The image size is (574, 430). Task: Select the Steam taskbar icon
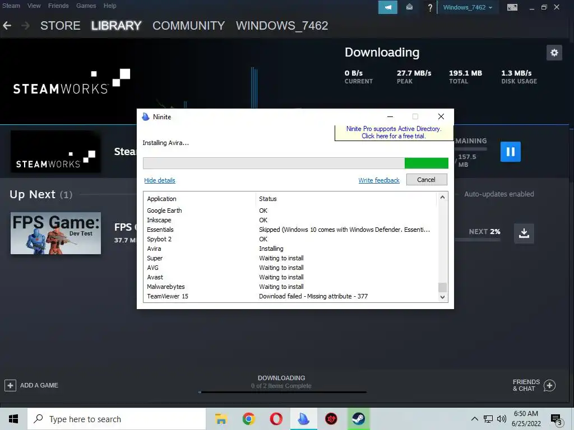358,419
